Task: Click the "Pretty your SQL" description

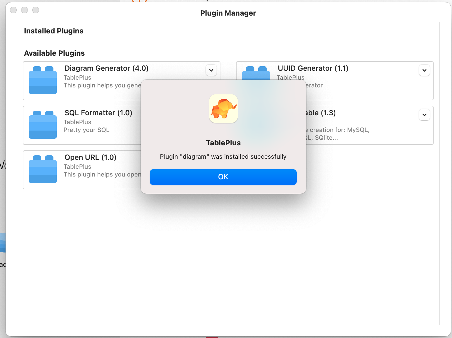Action: click(87, 130)
